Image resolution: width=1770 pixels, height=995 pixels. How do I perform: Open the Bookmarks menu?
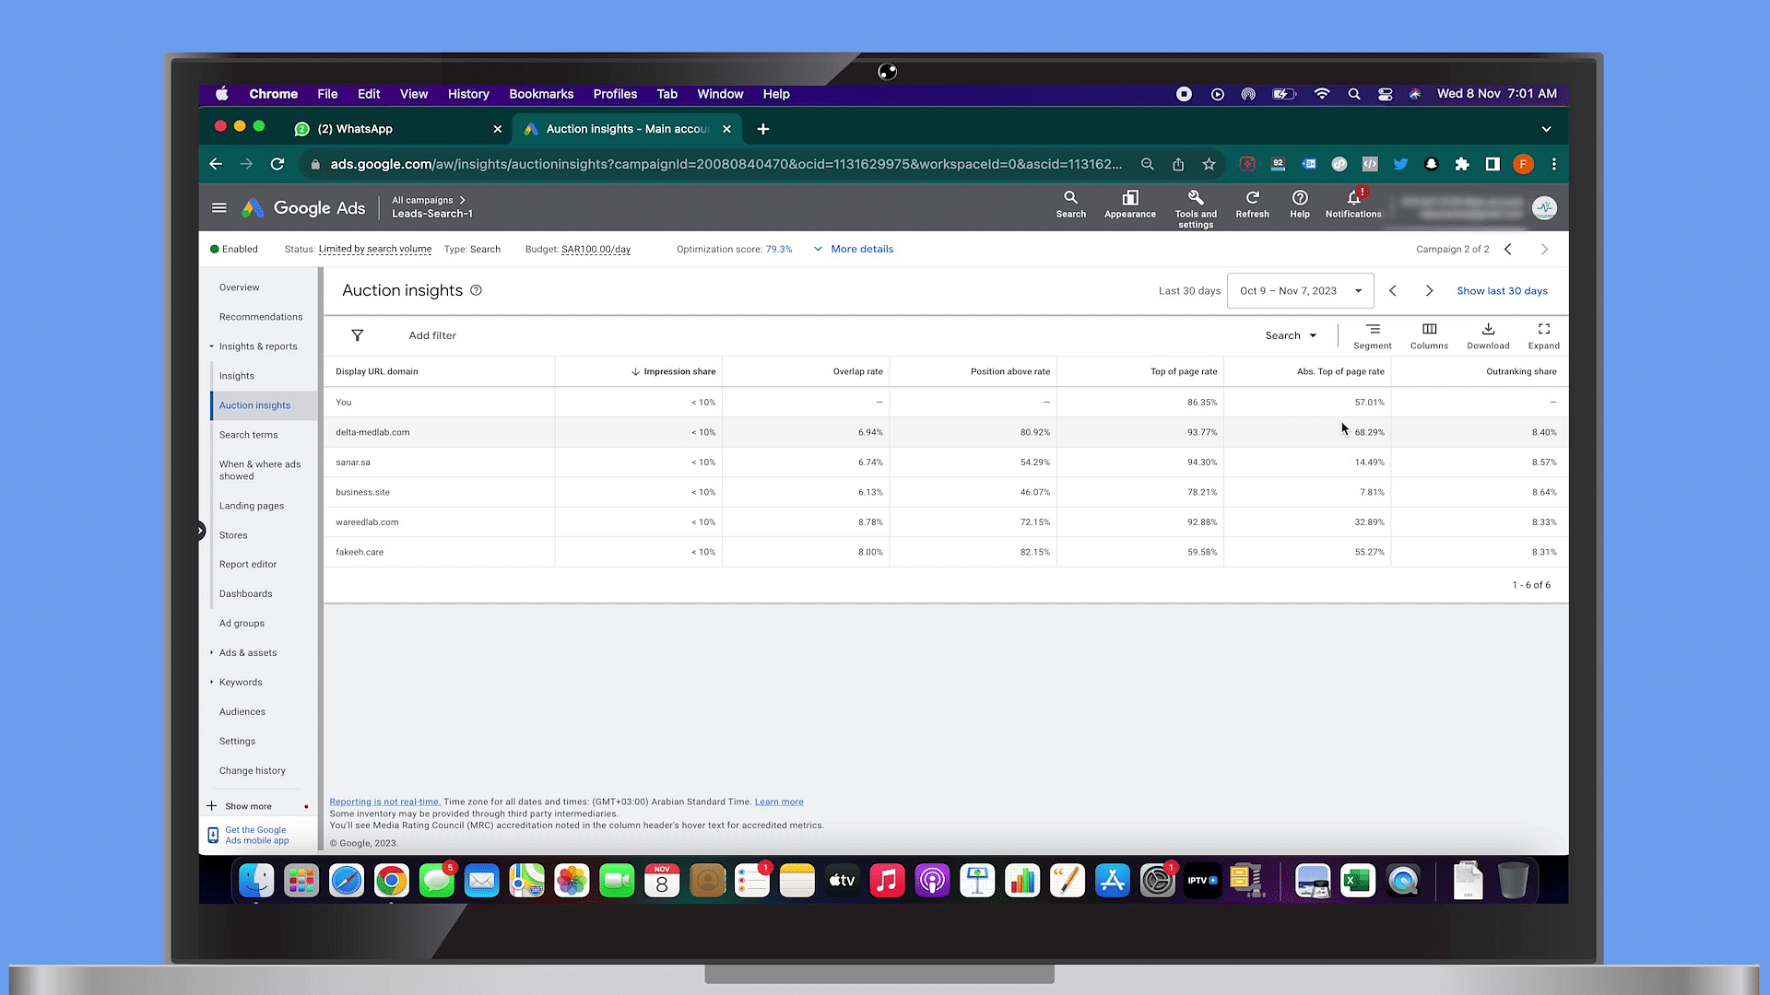tap(541, 94)
